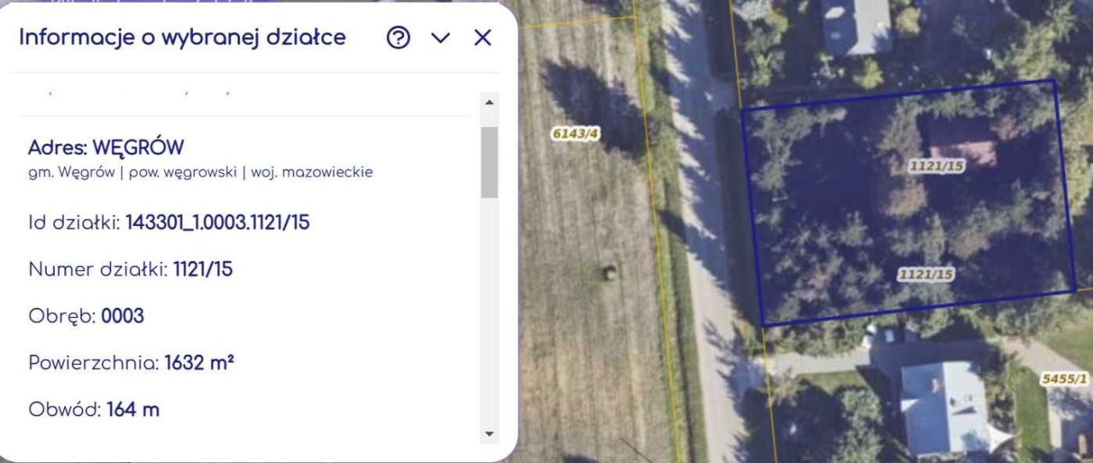
Task: Click the lower 1121/15 label on map
Action: coord(926,275)
